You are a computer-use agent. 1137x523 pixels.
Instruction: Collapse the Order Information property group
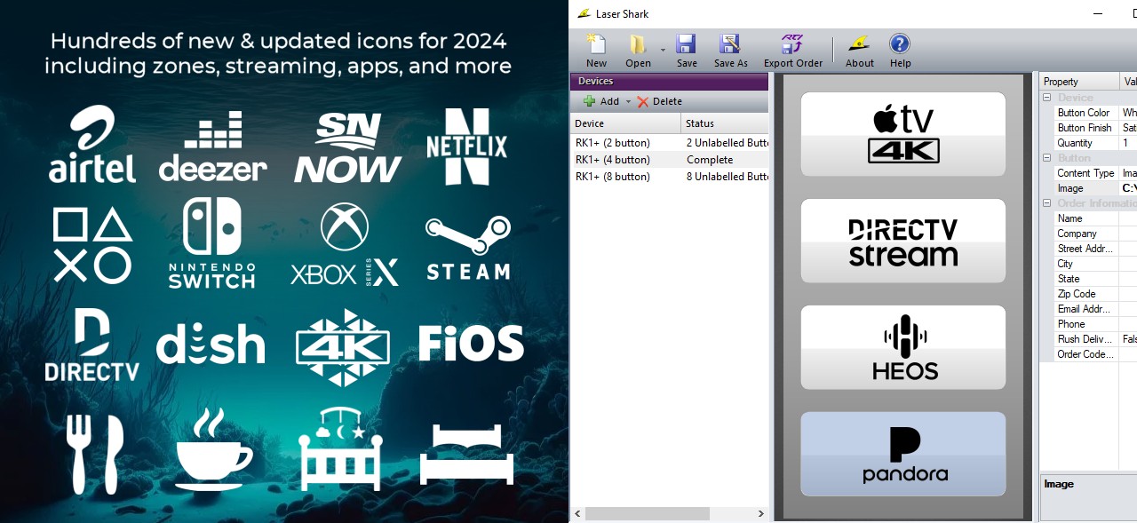[1047, 203]
